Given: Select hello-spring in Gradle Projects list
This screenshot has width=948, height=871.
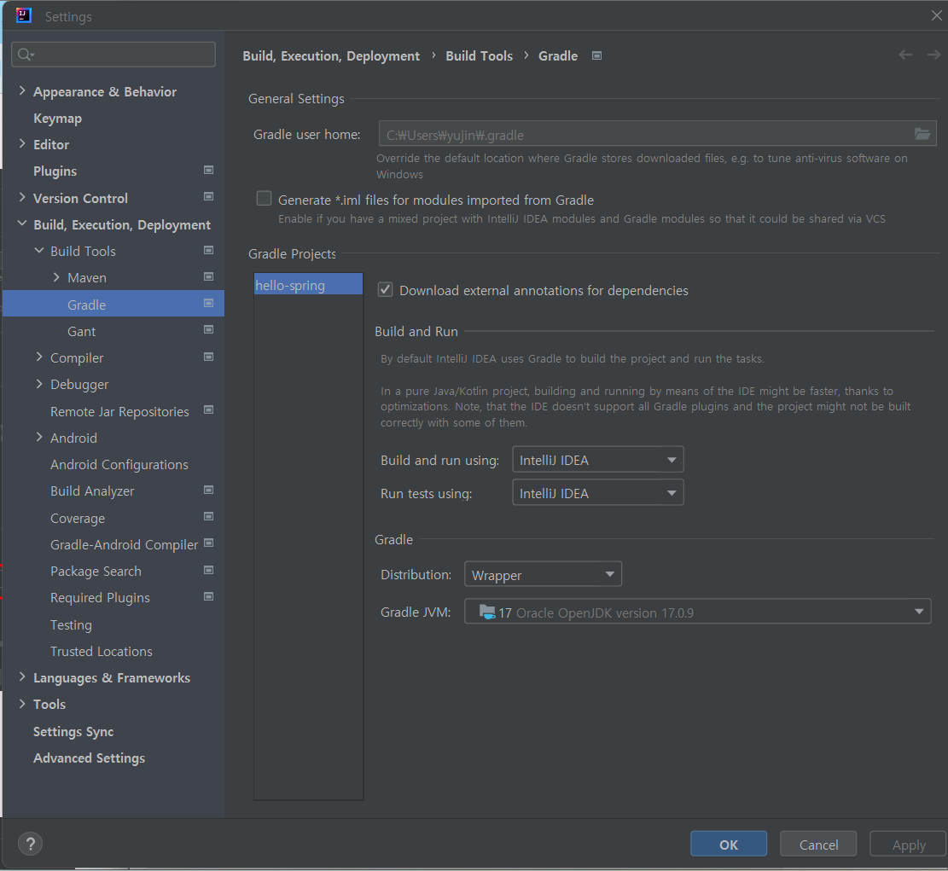Looking at the screenshot, I should pos(308,285).
